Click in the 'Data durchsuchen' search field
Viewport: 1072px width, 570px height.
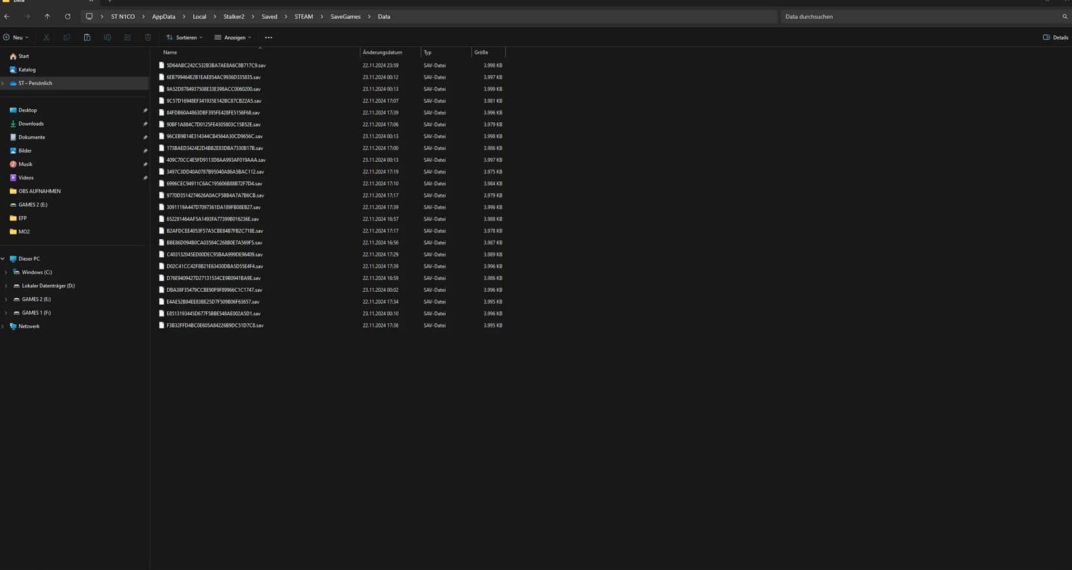tap(920, 16)
